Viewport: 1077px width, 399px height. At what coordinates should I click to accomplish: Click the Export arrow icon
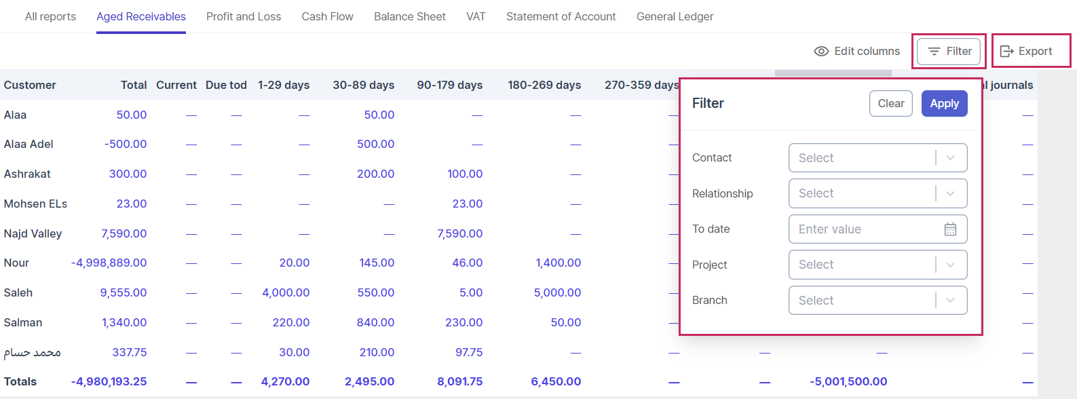(1007, 52)
